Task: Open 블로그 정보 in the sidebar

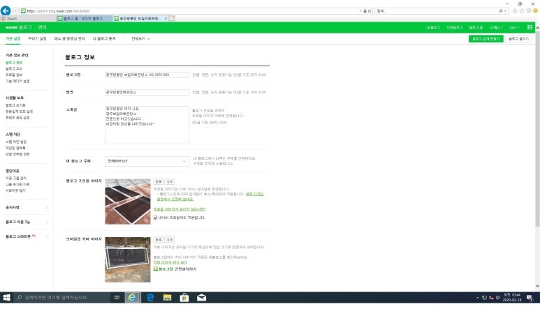Action: 14,63
